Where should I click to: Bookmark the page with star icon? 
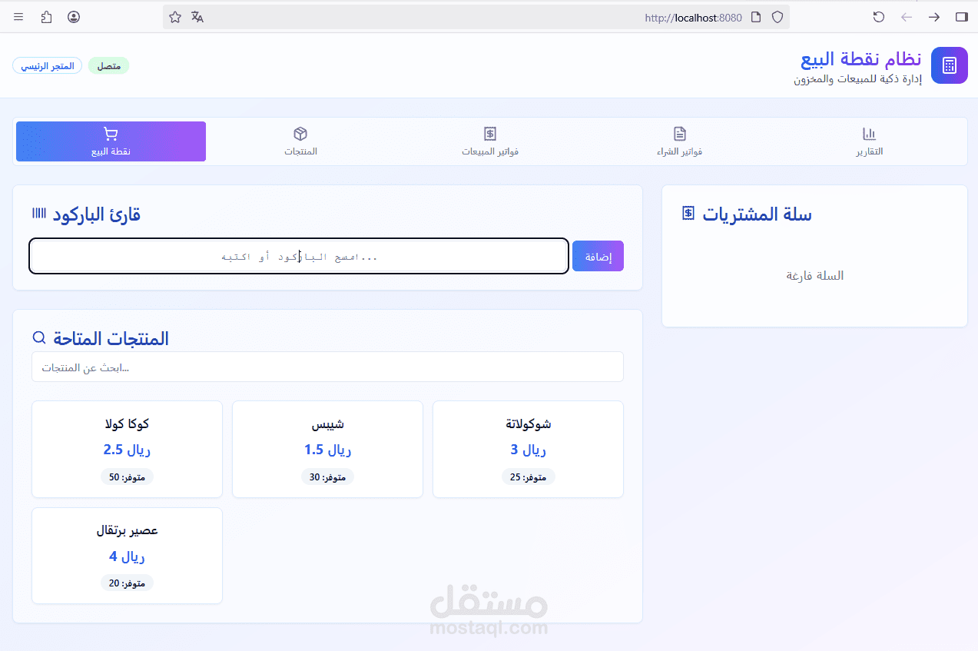(175, 17)
